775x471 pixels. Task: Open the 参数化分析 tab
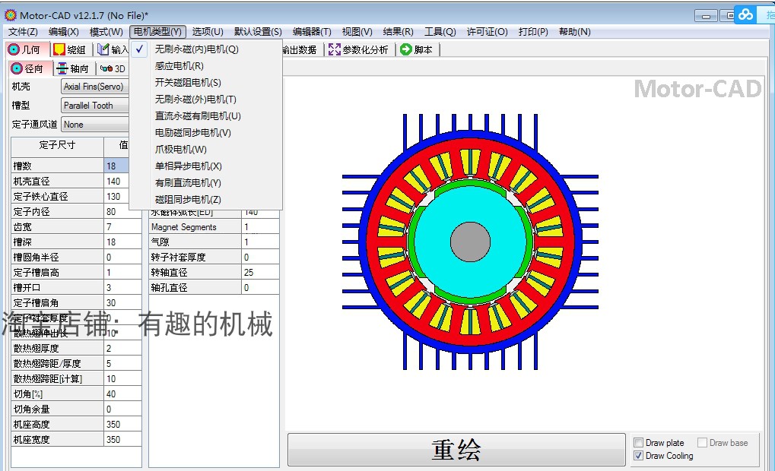tap(359, 50)
